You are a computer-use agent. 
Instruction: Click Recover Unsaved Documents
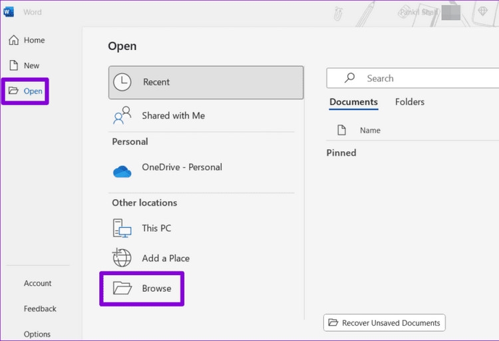pyautogui.click(x=385, y=323)
